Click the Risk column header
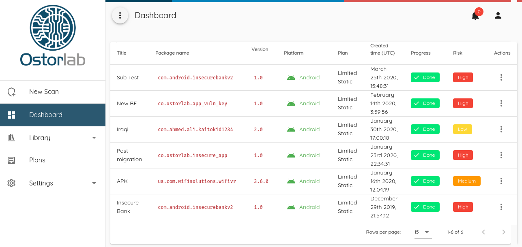The image size is (522, 247). 458,53
